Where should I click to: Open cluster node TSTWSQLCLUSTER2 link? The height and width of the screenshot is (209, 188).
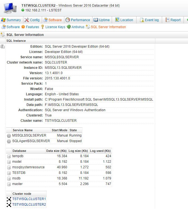coord(29,205)
